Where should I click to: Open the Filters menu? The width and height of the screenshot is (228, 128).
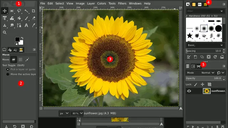click(x=122, y=4)
